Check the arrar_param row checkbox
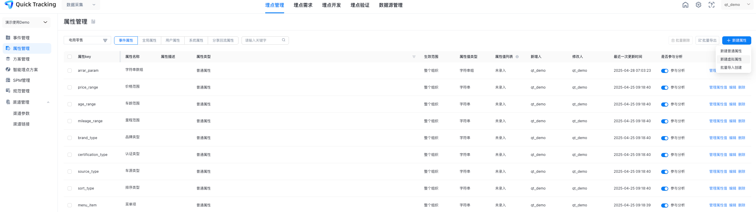 tap(70, 71)
